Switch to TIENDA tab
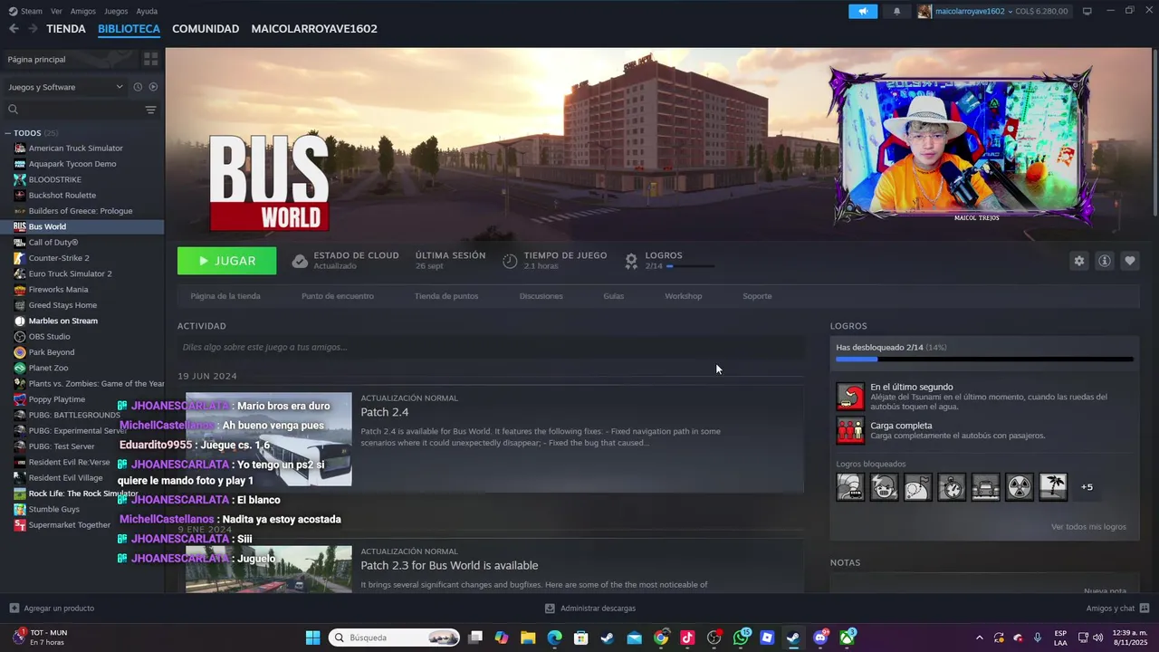The image size is (1159, 652). click(x=66, y=29)
